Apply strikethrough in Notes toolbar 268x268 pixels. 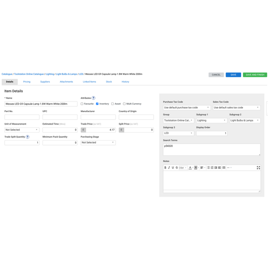(x=176, y=167)
